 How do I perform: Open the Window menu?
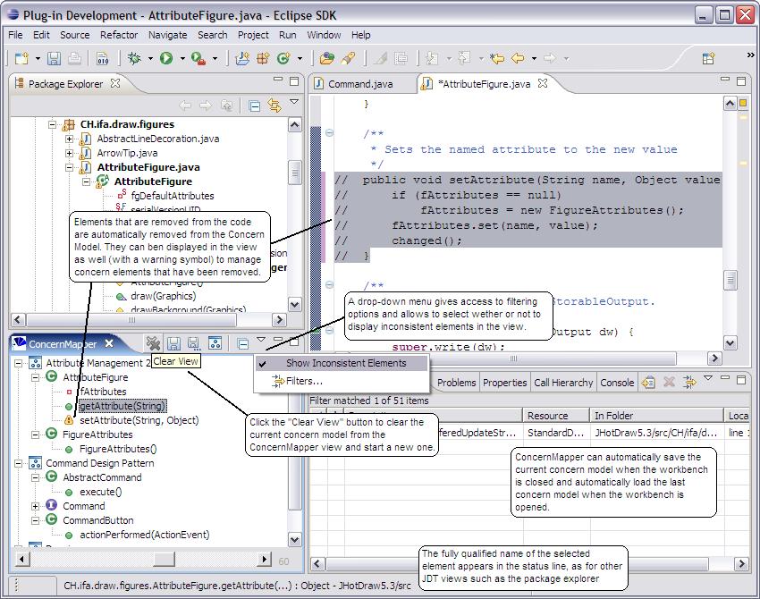(x=324, y=35)
